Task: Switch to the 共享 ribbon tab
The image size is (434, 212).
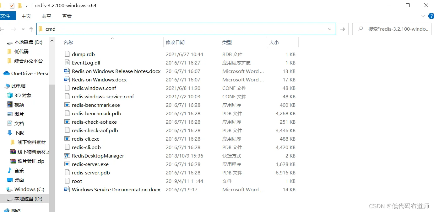Action: point(46,16)
